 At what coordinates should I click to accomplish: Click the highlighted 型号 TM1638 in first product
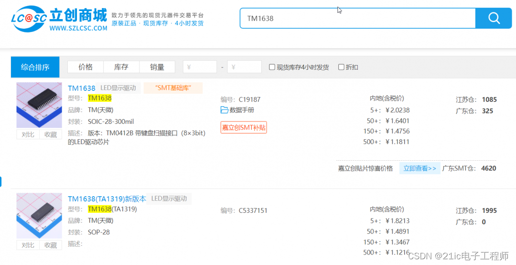[x=100, y=98]
